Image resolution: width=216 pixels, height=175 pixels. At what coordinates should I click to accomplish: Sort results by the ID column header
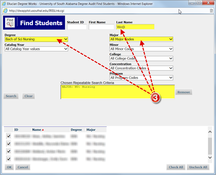point(16,130)
